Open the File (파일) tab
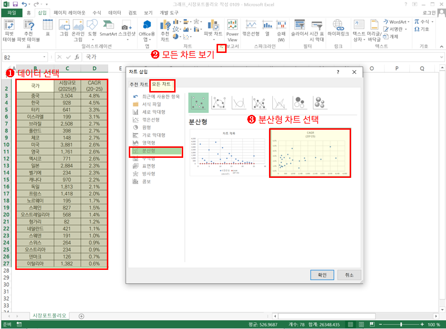The width and height of the screenshot is (446, 329). point(12,12)
